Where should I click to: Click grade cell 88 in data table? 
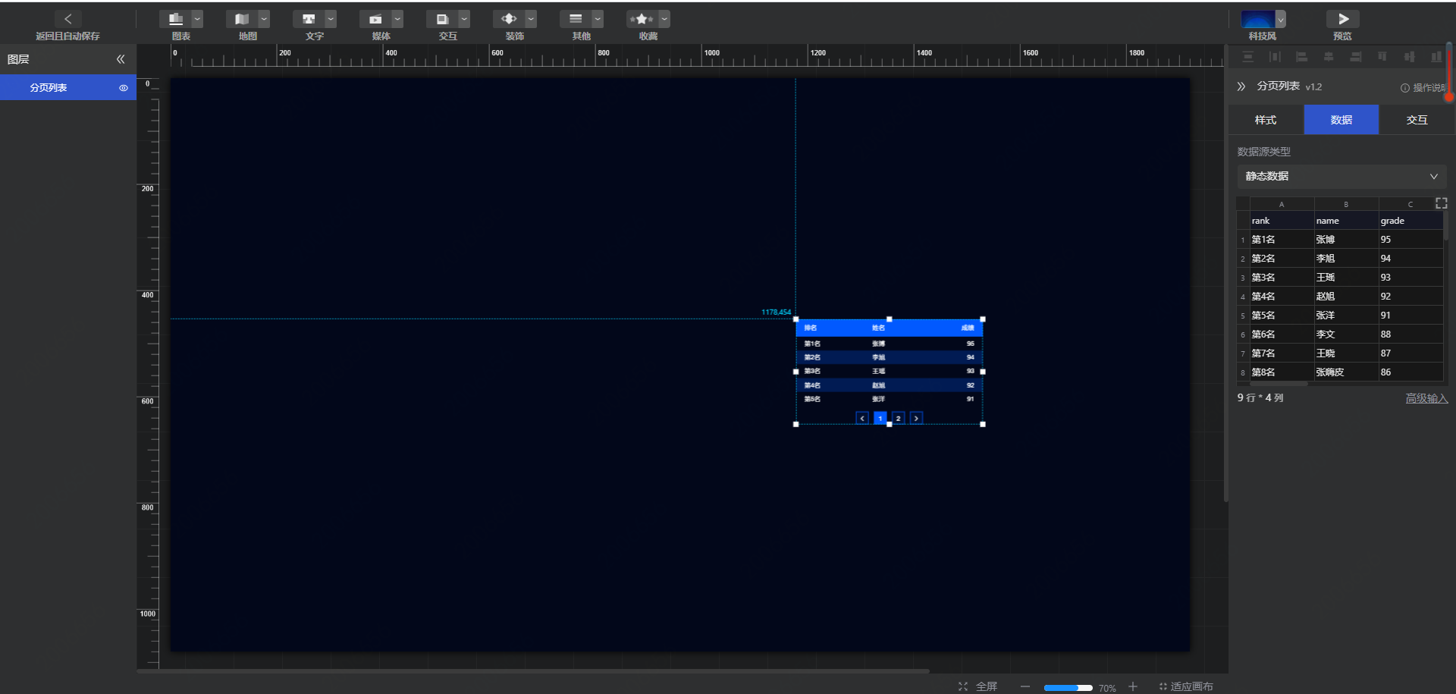click(x=1410, y=334)
